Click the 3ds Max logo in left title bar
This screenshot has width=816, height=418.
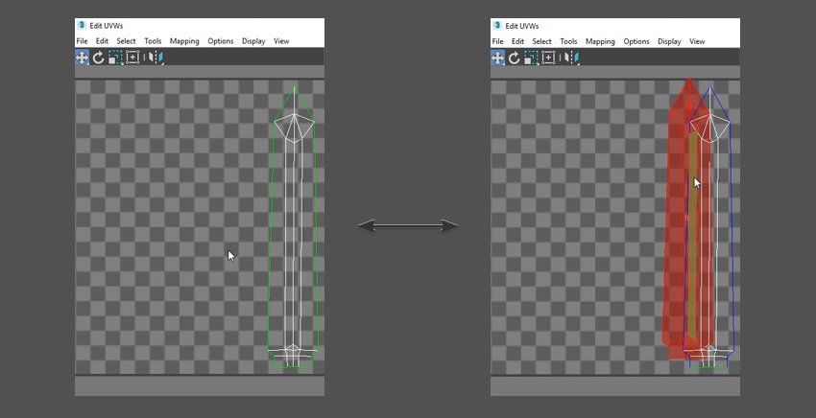pyautogui.click(x=83, y=25)
